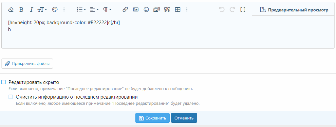Click the hr BB code line text
Screen dimensions: 336x127
64,23
